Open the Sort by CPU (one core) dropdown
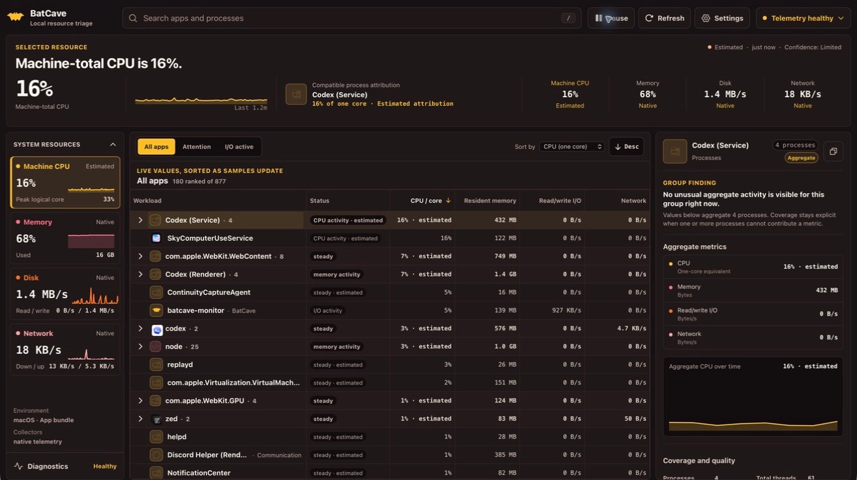857x480 pixels. [x=573, y=147]
